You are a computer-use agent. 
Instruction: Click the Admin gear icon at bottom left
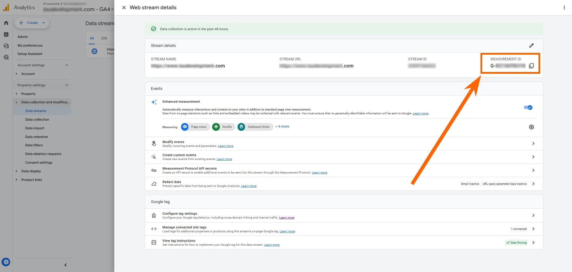(6, 262)
